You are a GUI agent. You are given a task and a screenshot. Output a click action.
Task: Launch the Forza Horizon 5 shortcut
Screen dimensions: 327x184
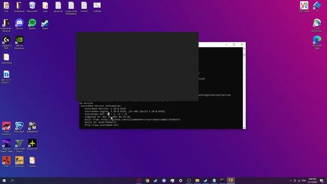[6, 128]
